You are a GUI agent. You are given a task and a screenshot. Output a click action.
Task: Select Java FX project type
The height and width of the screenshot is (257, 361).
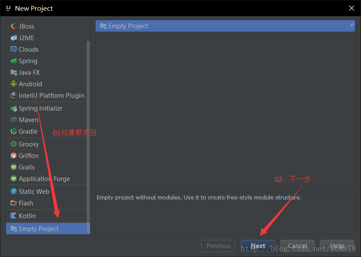click(46, 73)
